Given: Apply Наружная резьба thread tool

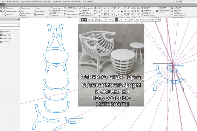Looking at the screenshot, I should click(176, 11).
